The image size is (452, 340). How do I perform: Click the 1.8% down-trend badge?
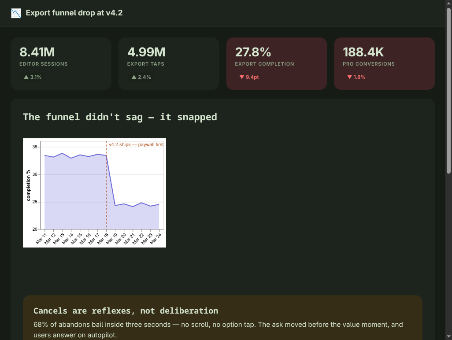coord(356,77)
